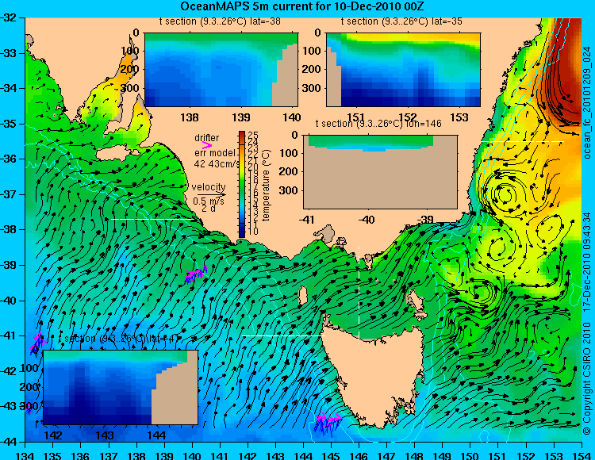Click the magenta drifter arrow symbol in legend
Viewport: 595px width, 460px height.
click(207, 145)
